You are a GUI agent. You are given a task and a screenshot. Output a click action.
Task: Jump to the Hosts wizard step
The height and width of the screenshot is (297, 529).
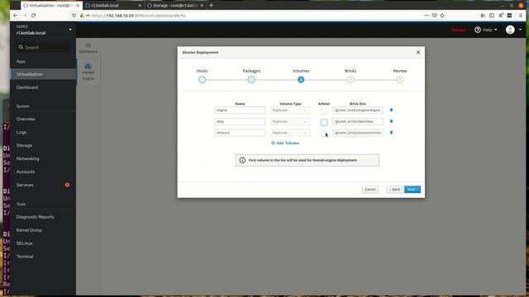coord(202,80)
